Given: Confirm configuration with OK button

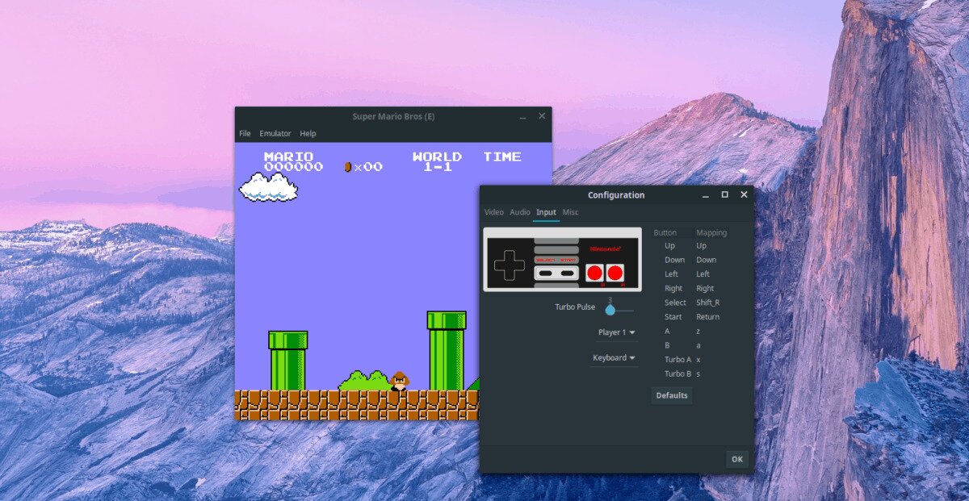Looking at the screenshot, I should (737, 459).
